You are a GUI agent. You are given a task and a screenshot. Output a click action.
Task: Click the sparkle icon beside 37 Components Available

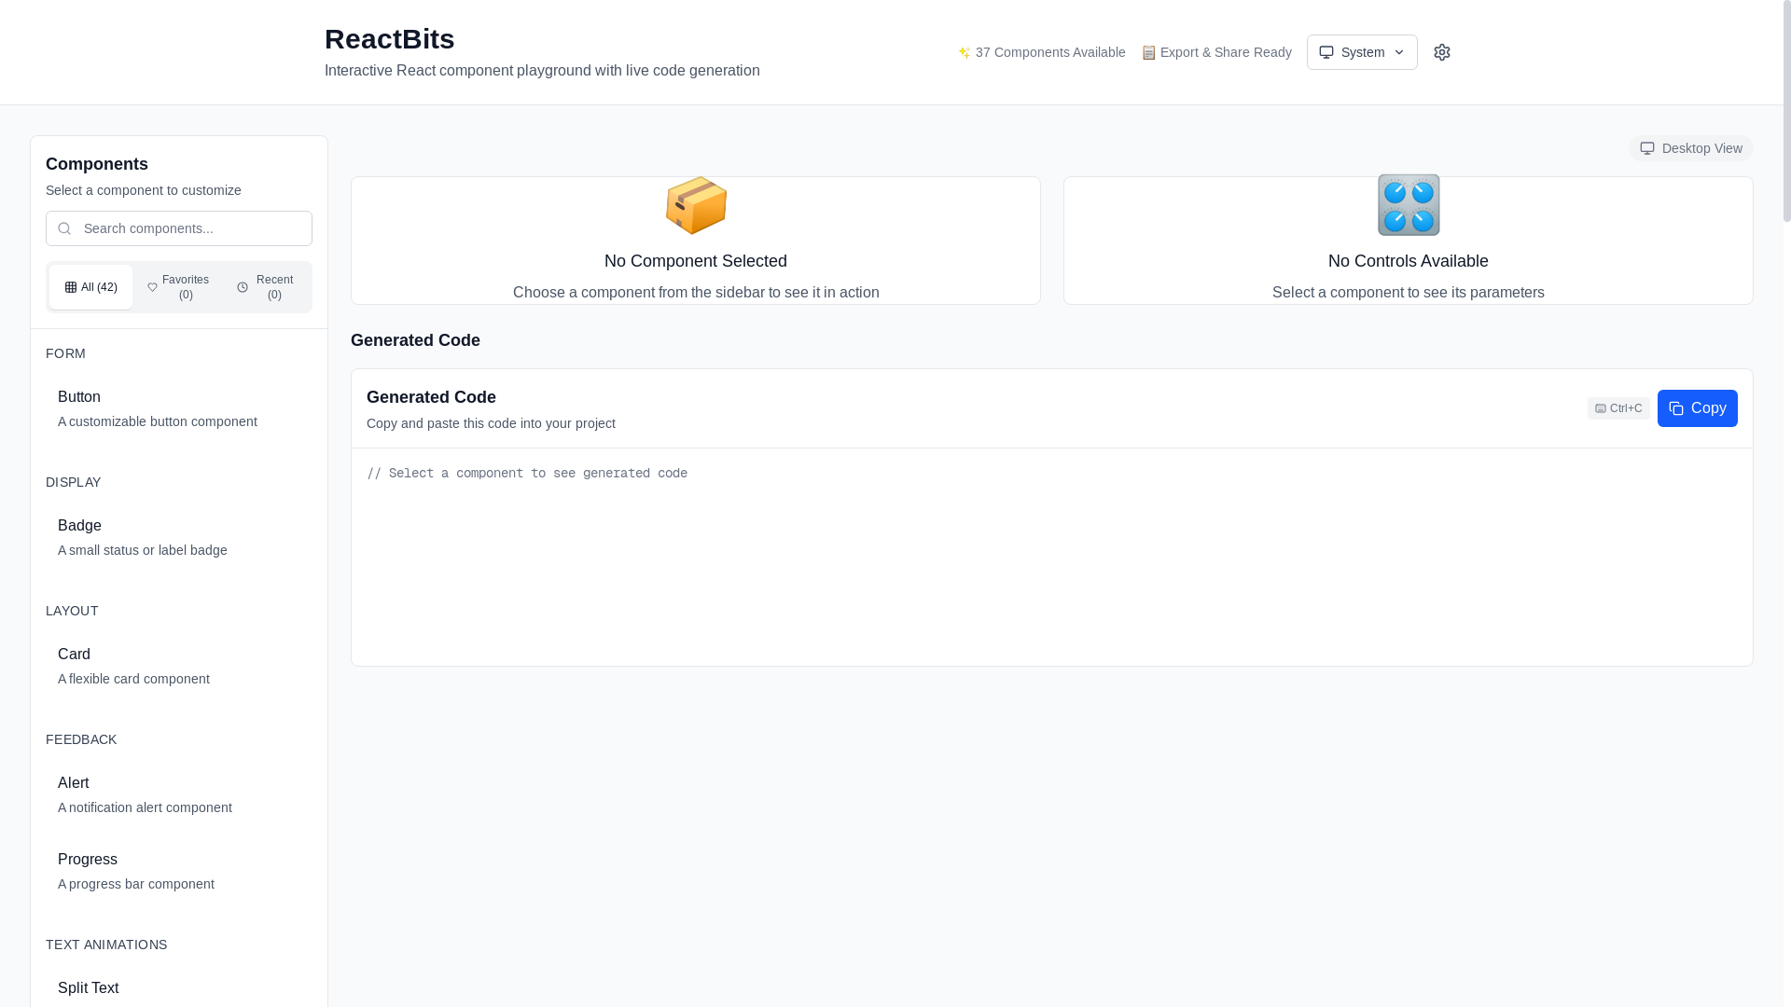pyautogui.click(x=965, y=52)
